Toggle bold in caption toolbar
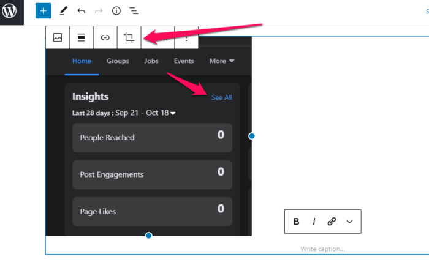Viewport: 429px width, 273px height. 296,222
